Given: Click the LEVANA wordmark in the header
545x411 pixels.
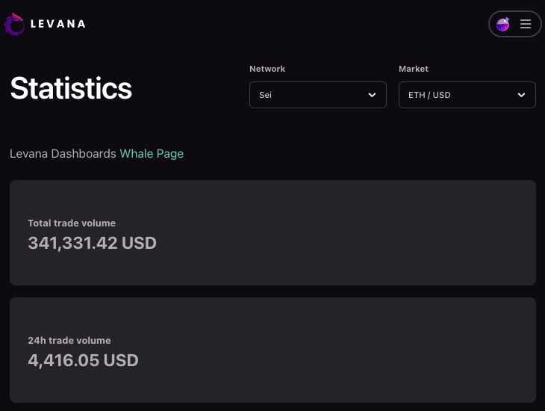Looking at the screenshot, I should coord(58,24).
